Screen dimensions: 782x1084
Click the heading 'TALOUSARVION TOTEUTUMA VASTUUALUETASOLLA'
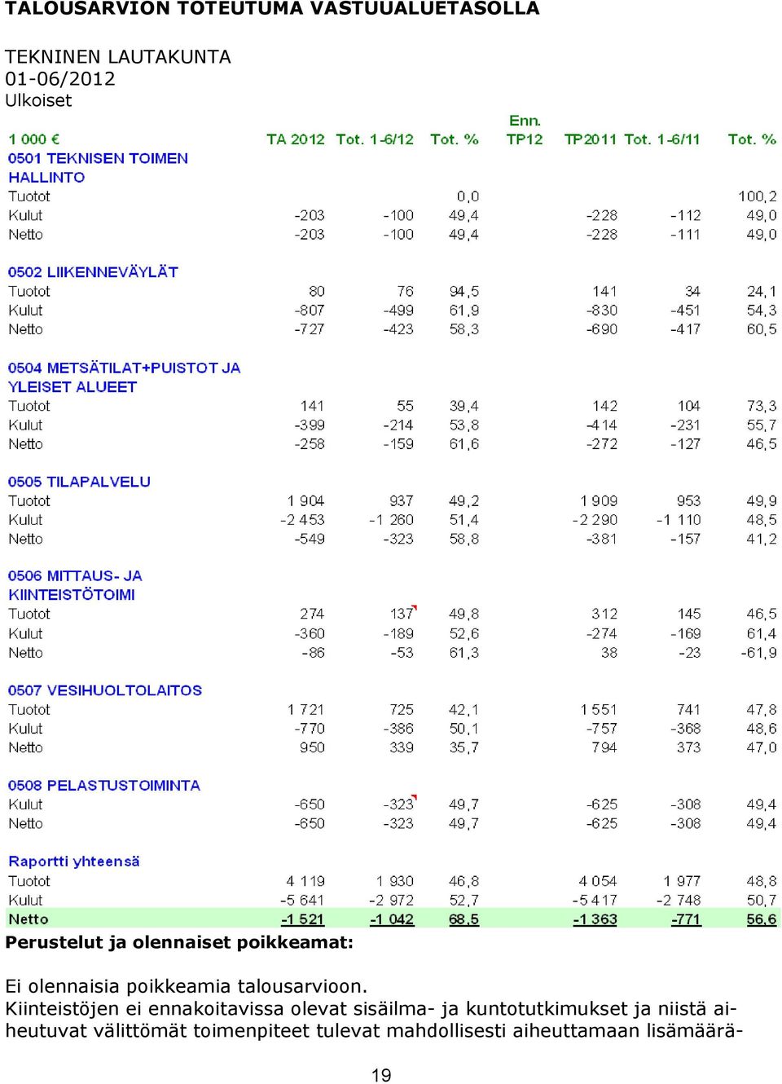click(x=272, y=8)
